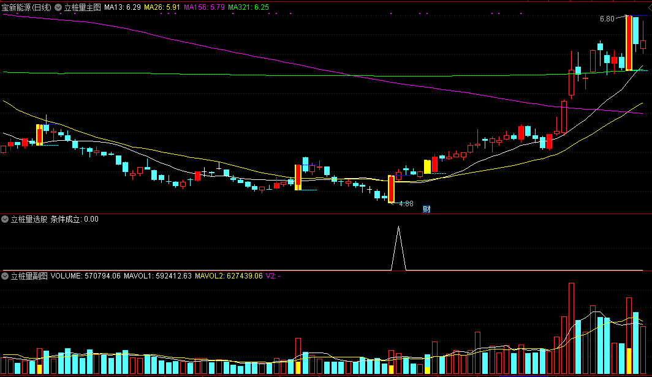
Task: Click the 立桩量副图 indicator name
Action: coord(29,276)
